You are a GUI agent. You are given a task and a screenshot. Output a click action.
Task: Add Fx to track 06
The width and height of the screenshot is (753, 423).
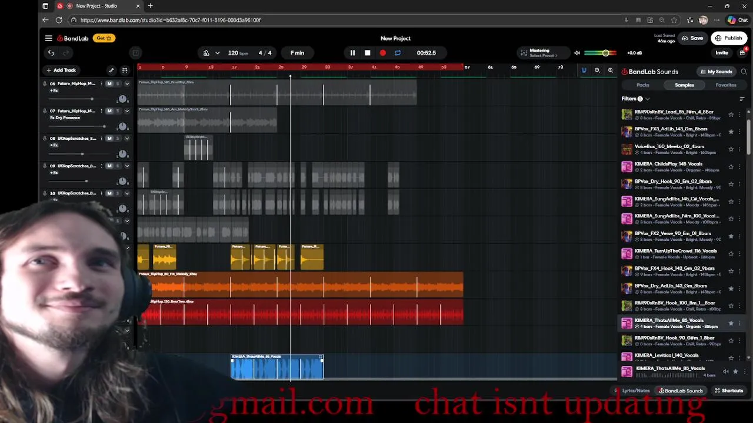click(54, 90)
